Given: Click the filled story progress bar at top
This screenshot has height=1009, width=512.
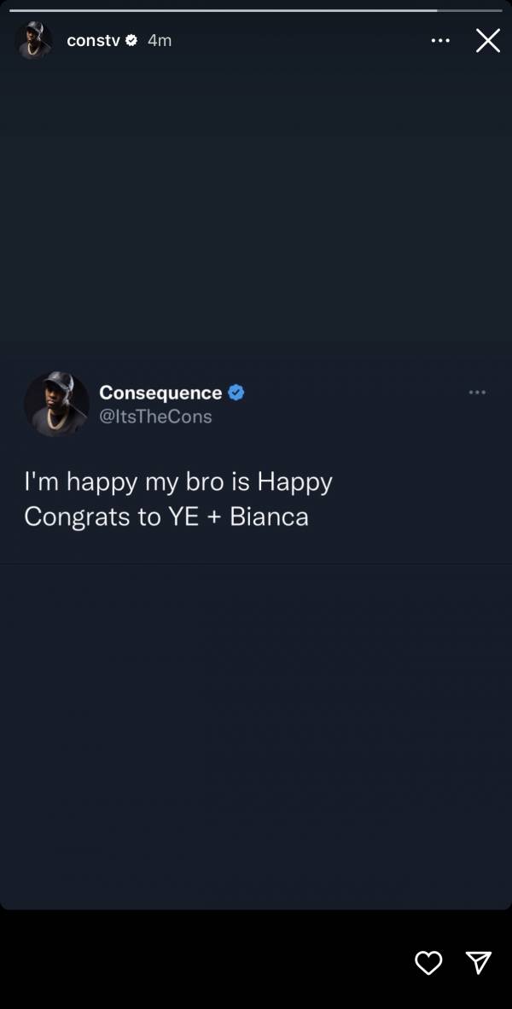Looking at the screenshot, I should click(224, 10).
